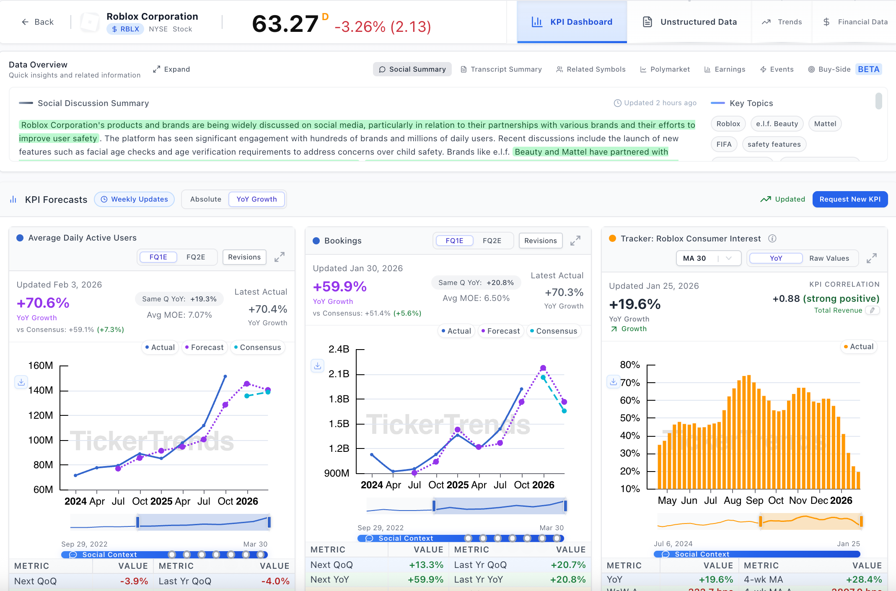
Task: Open the Transcript Summary tab
Action: click(x=501, y=69)
